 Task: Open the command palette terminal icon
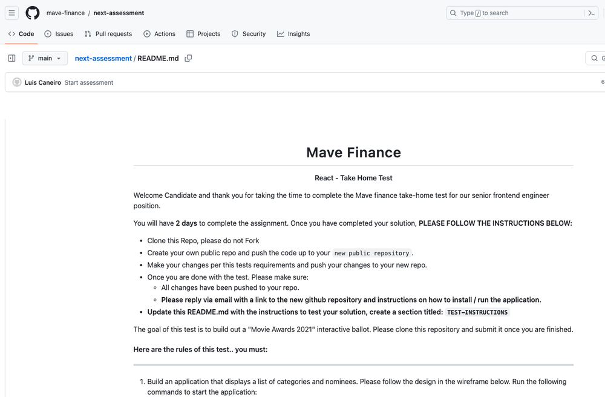click(592, 13)
